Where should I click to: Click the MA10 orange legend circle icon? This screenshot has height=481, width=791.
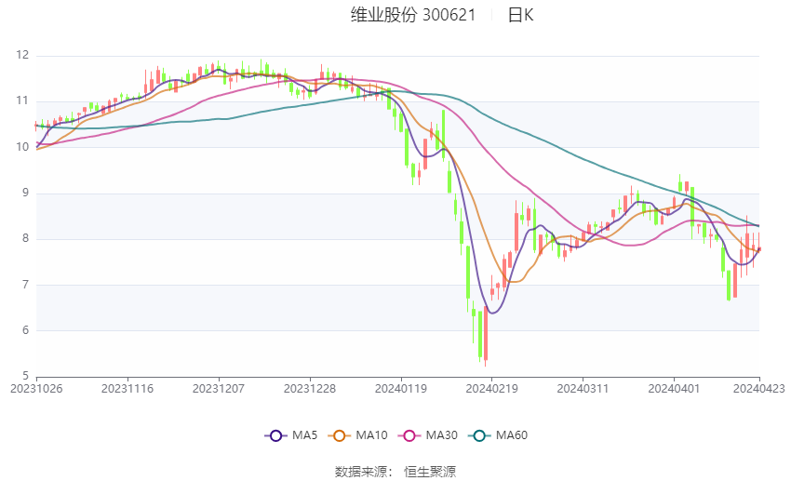tap(339, 435)
